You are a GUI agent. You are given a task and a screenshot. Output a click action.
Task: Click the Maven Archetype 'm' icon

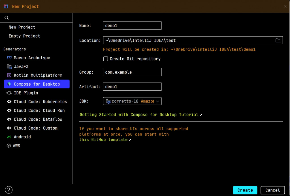point(9,58)
